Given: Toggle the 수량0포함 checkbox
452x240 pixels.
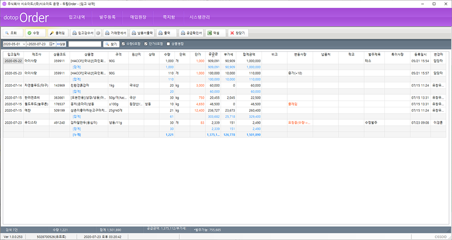Looking at the screenshot, I should (x=124, y=44).
